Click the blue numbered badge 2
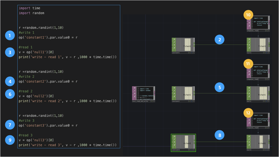Screen dimensions: 279x157 [219, 39]
